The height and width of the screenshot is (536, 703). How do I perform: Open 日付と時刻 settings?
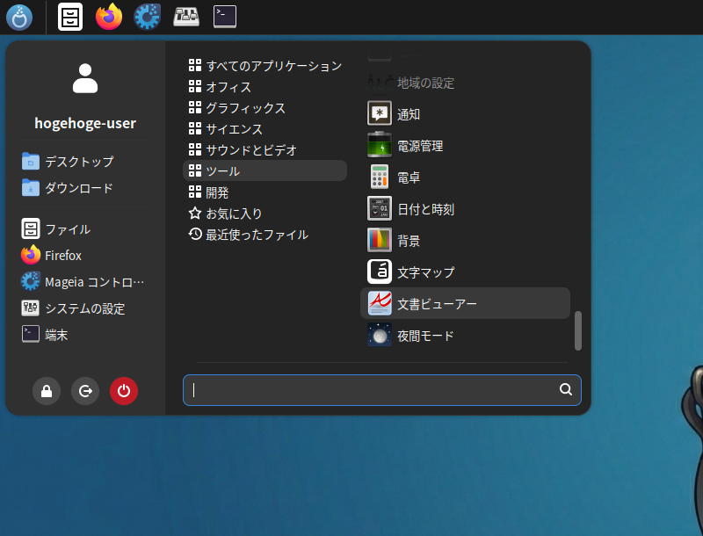coord(466,208)
